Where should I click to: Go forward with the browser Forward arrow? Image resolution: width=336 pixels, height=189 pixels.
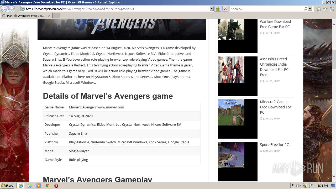click(11, 9)
